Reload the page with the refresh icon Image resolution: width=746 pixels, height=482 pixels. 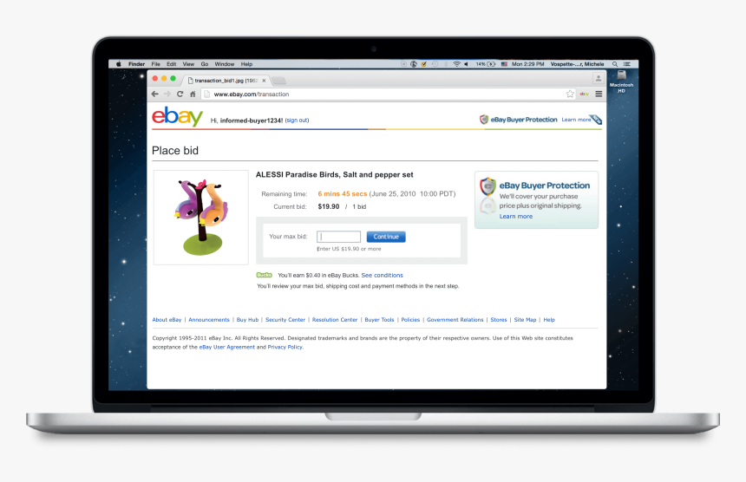180,94
